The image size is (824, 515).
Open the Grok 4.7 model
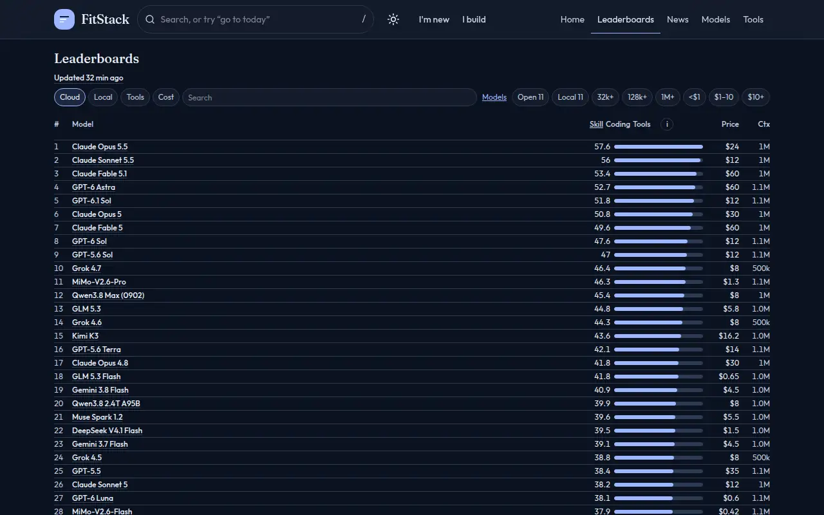pyautogui.click(x=87, y=268)
